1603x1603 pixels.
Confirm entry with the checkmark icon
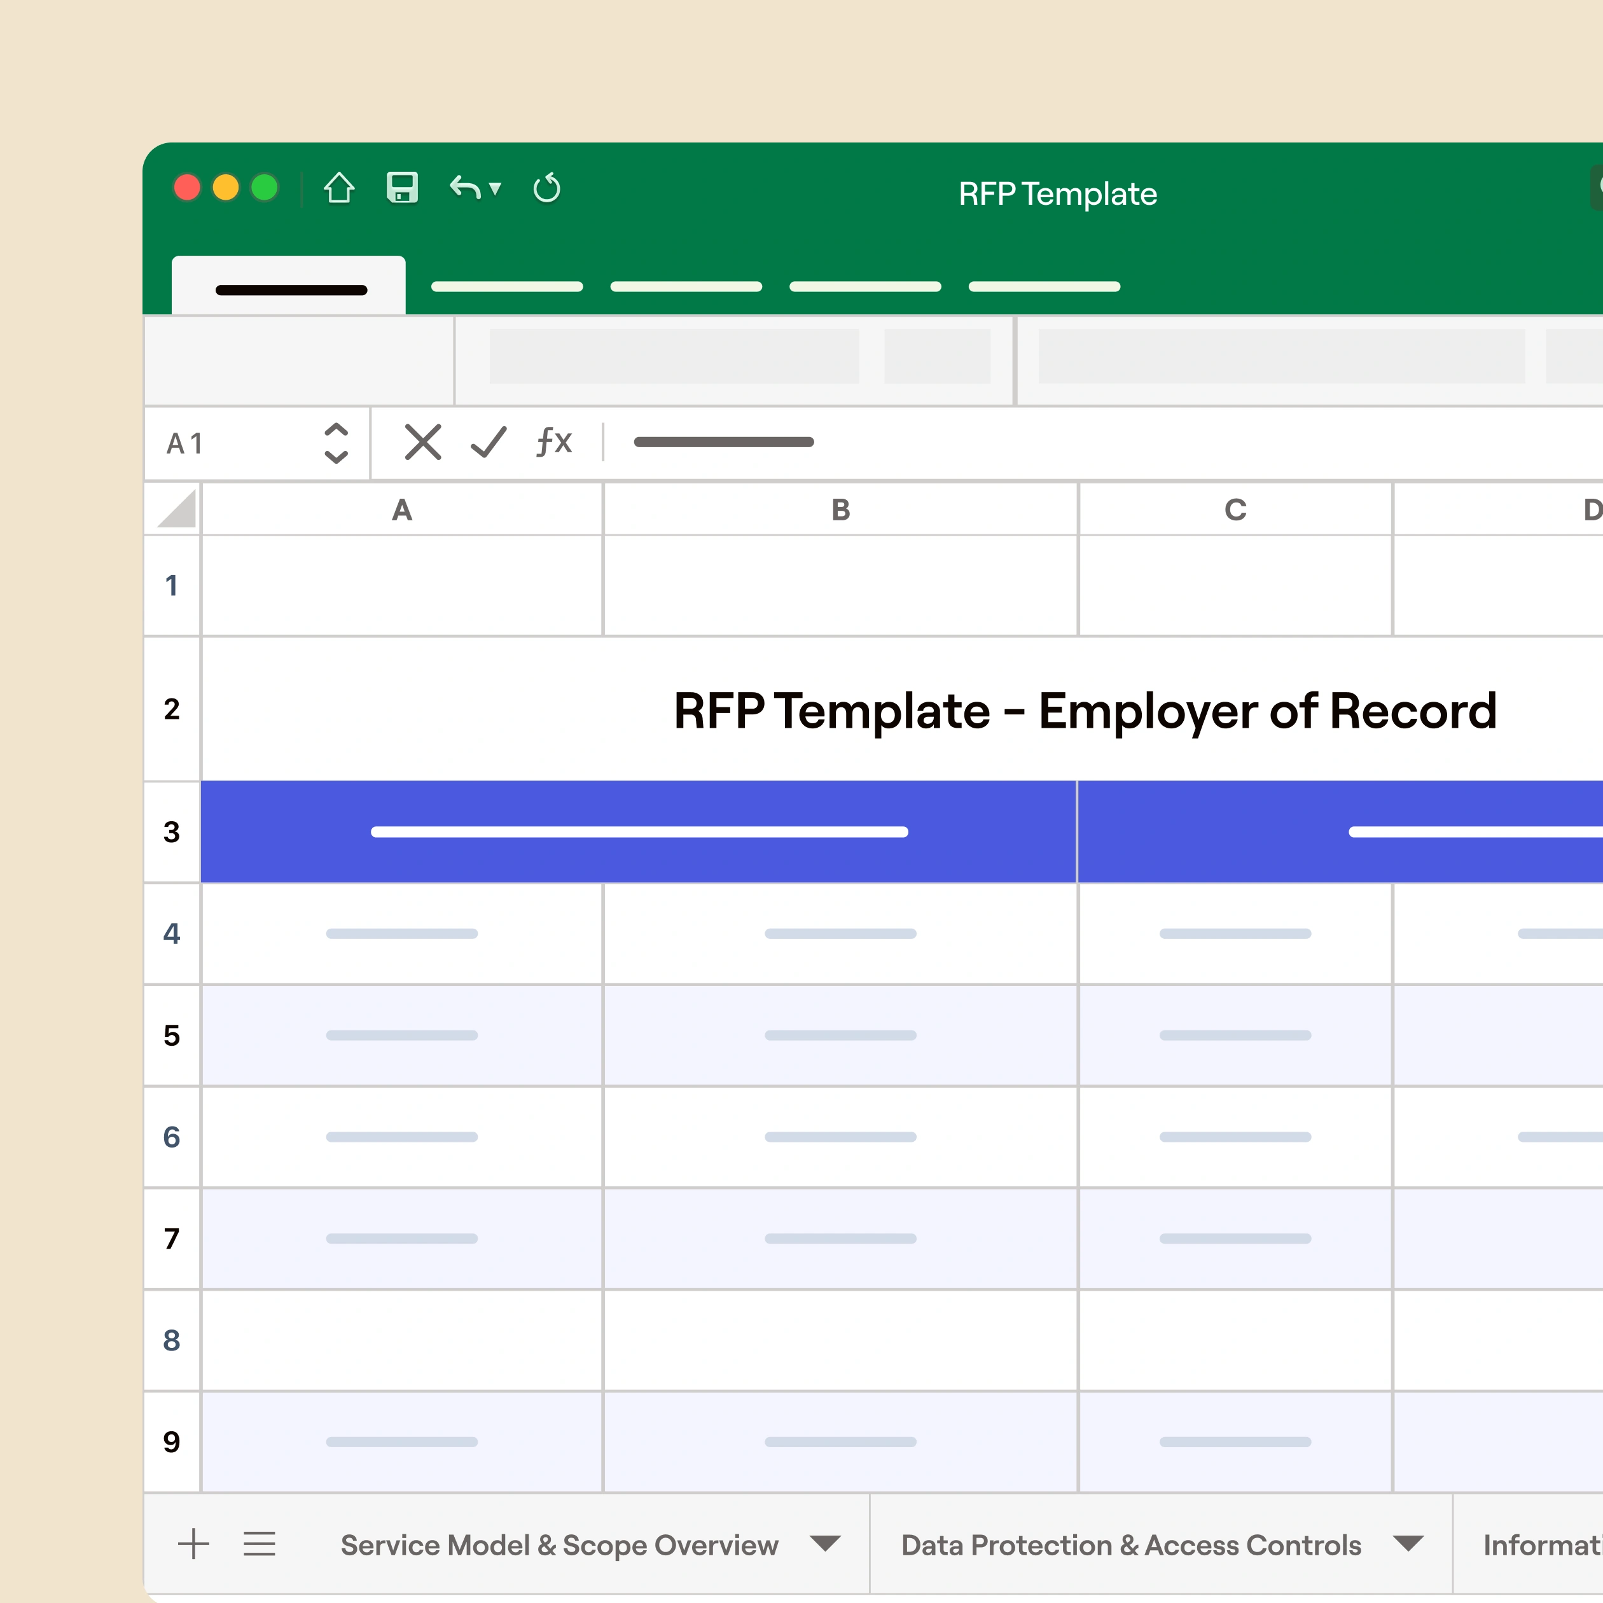click(x=489, y=441)
